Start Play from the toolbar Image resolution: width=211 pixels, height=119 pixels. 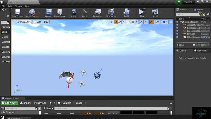pyautogui.click(x=142, y=13)
